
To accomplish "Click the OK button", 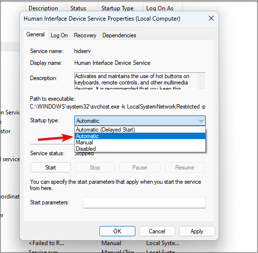I will tap(117, 231).
